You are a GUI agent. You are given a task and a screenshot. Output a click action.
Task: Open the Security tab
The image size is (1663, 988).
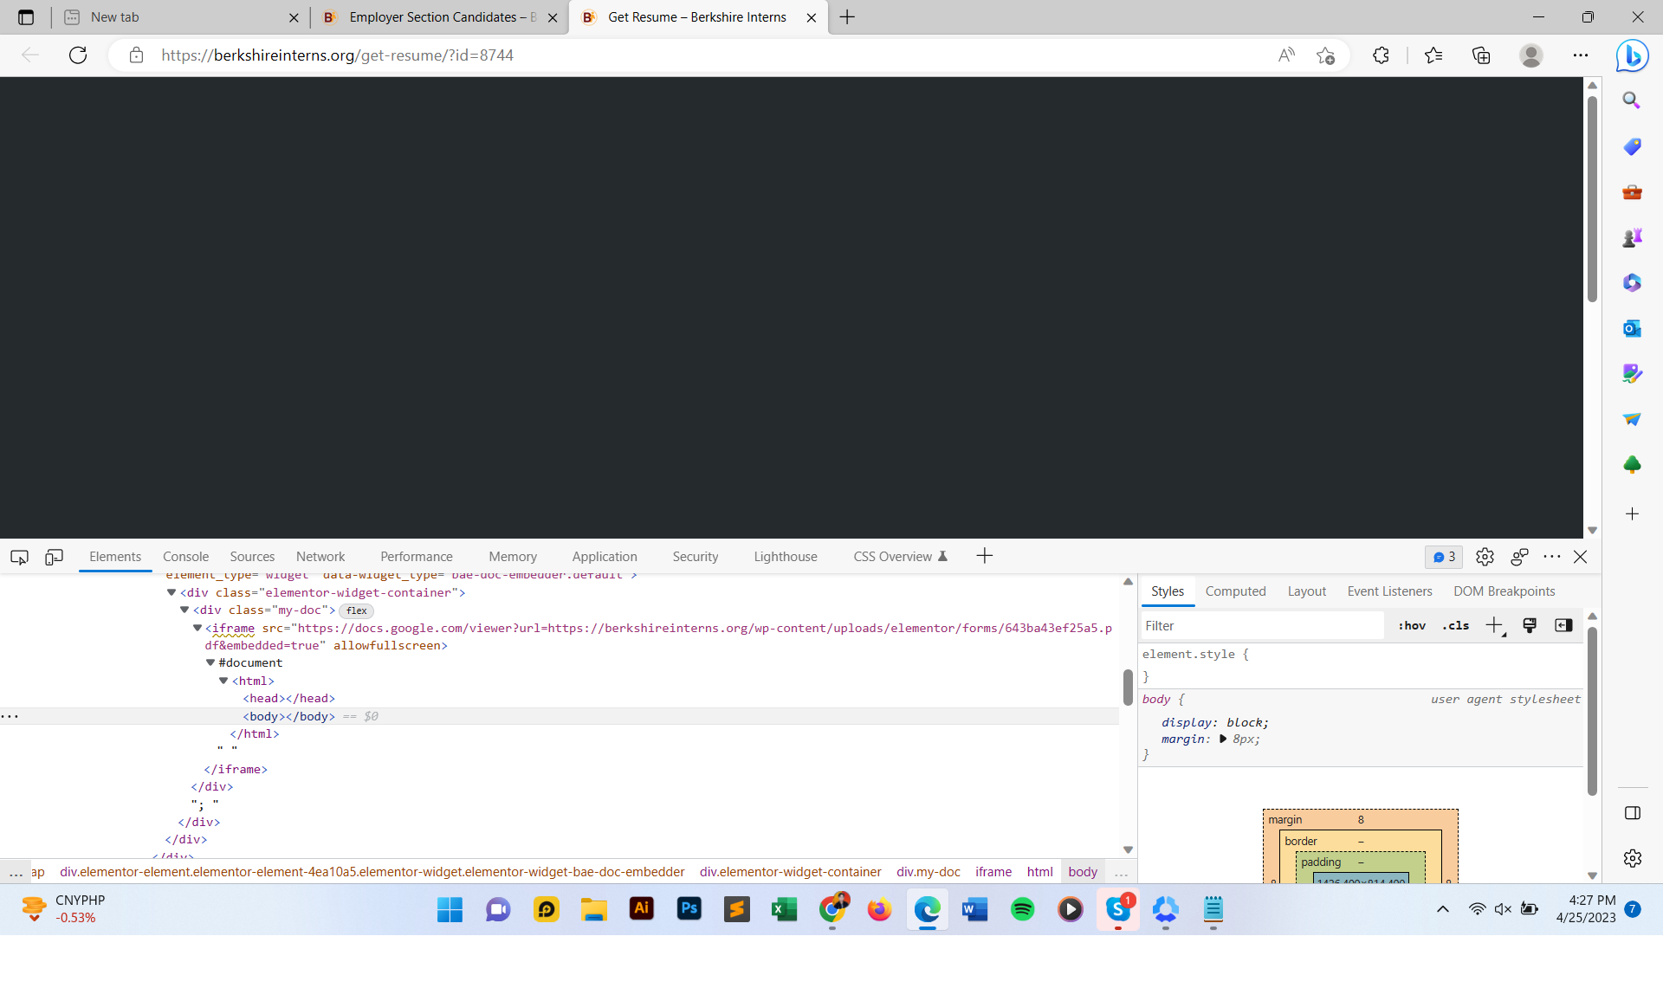point(696,557)
